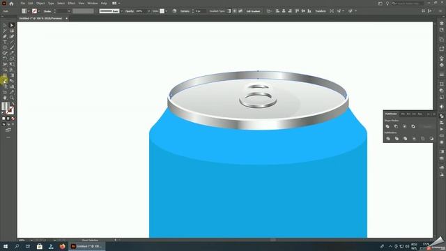This screenshot has width=446, height=251.
Task: Open the stroke color dropdown in control bar
Action: [x=39, y=11]
